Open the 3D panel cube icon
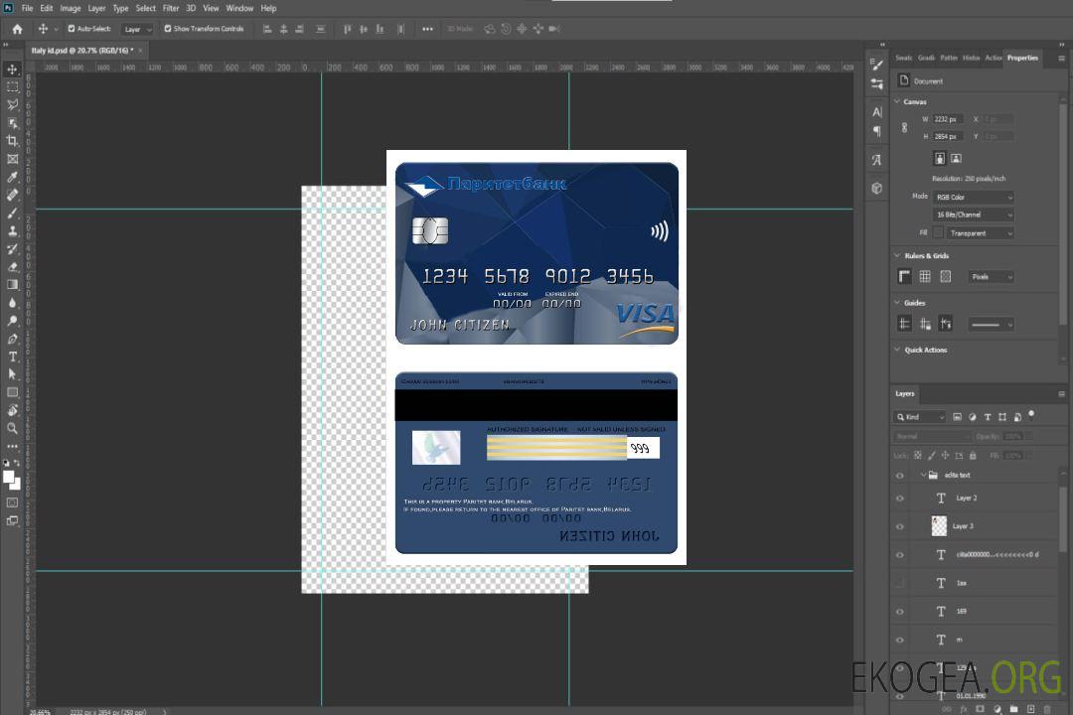Screen dimensions: 1073x715 876,188
